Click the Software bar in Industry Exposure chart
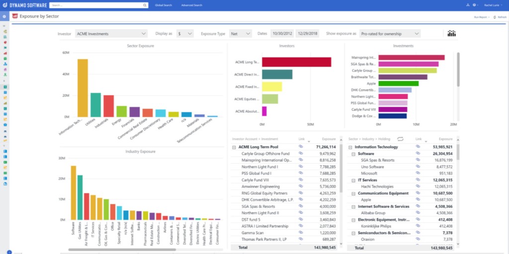509x254 pixels. pos(74,193)
